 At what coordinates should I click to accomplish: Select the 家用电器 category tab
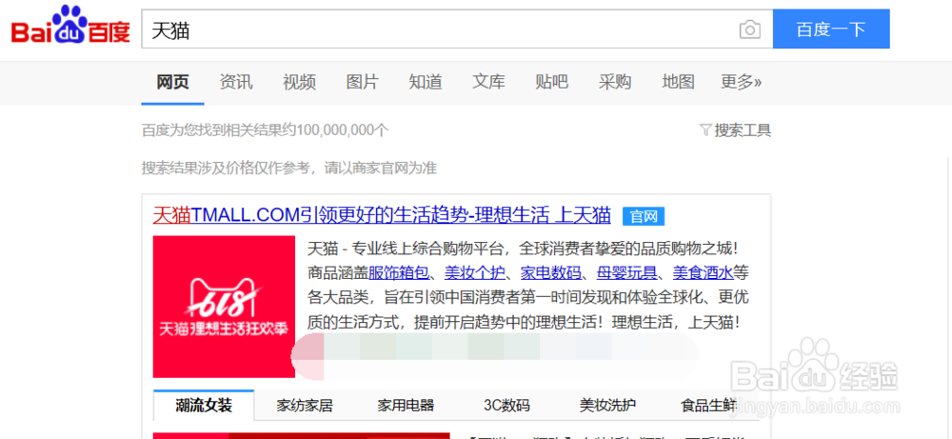tap(406, 406)
